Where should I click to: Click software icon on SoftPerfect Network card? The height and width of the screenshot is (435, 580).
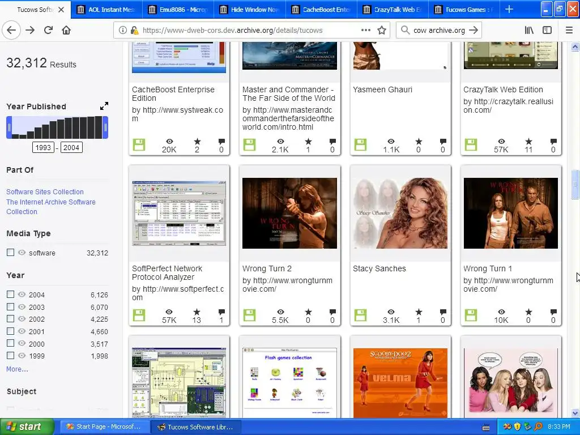pyautogui.click(x=139, y=315)
